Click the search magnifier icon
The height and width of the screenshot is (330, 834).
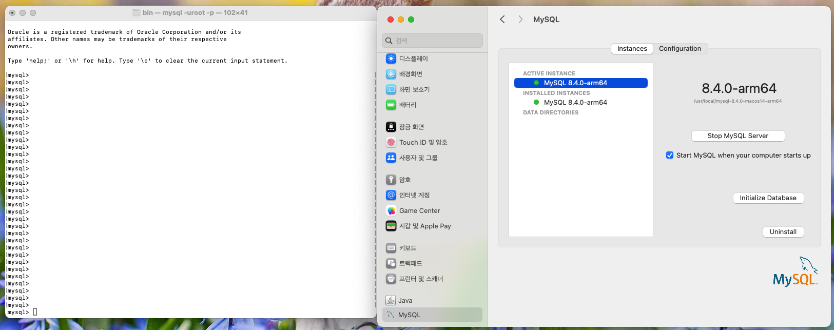389,41
